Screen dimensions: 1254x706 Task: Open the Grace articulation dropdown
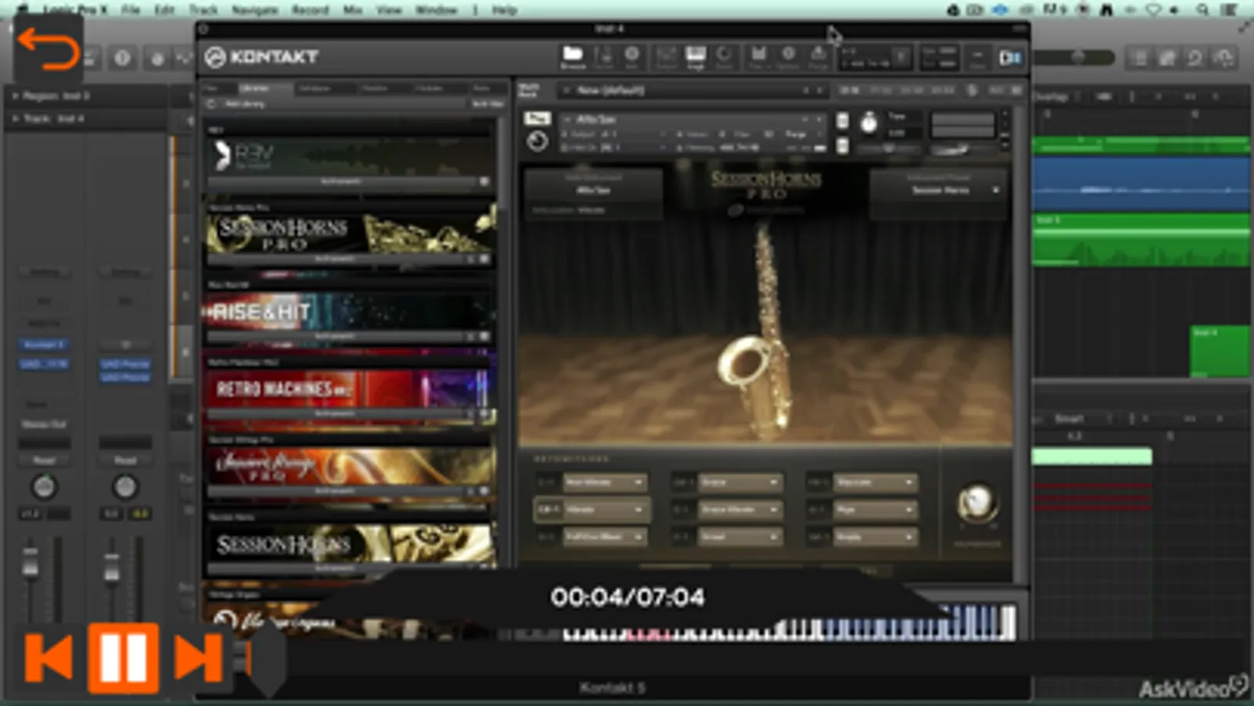coord(740,482)
